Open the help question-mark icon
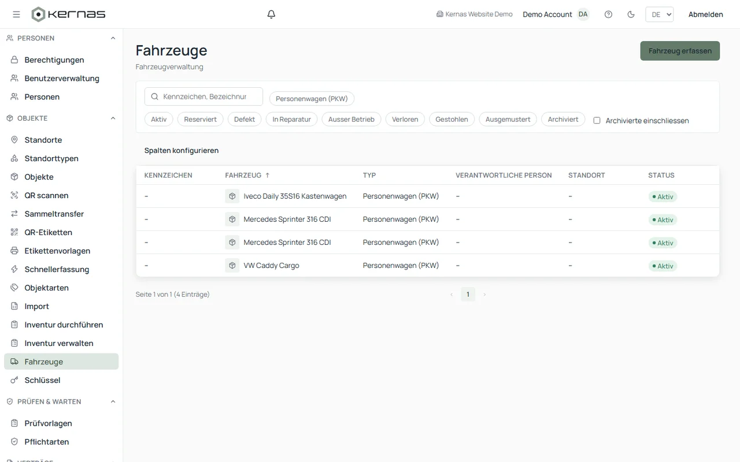740x462 pixels. click(608, 14)
